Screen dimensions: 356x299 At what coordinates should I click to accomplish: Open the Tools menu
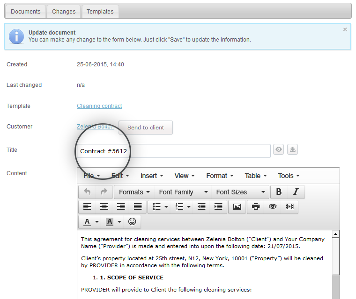(x=289, y=176)
